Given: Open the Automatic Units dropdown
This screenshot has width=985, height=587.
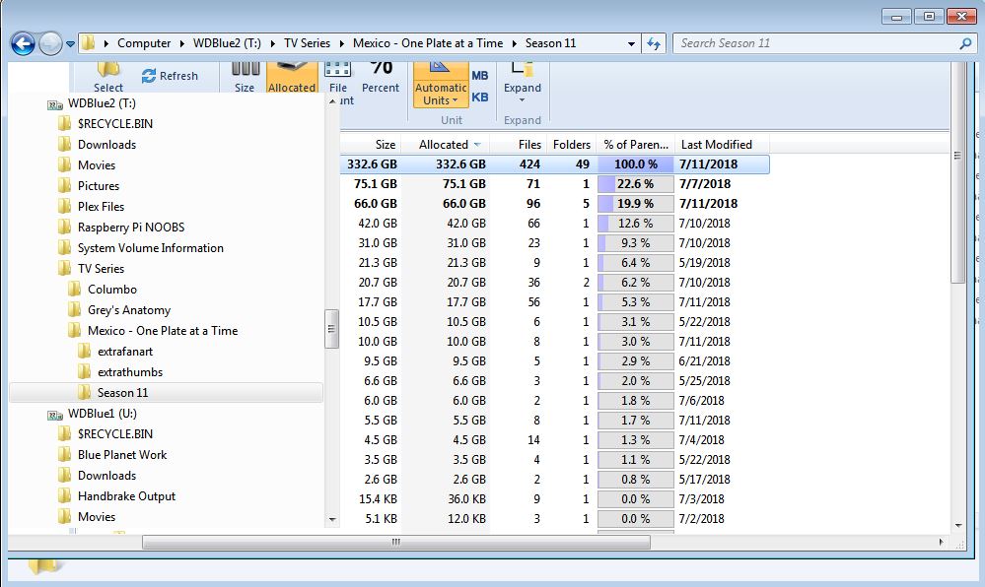Looking at the screenshot, I should coord(440,95).
